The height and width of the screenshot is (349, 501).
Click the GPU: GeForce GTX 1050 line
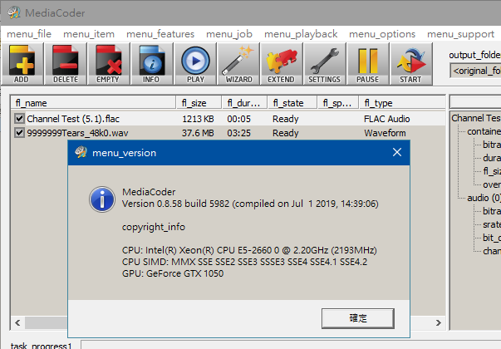point(173,273)
